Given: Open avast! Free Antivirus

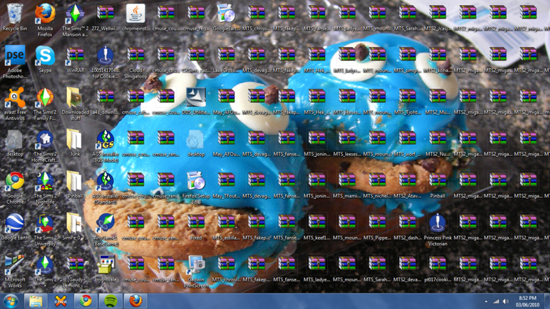Looking at the screenshot, I should pos(15,104).
